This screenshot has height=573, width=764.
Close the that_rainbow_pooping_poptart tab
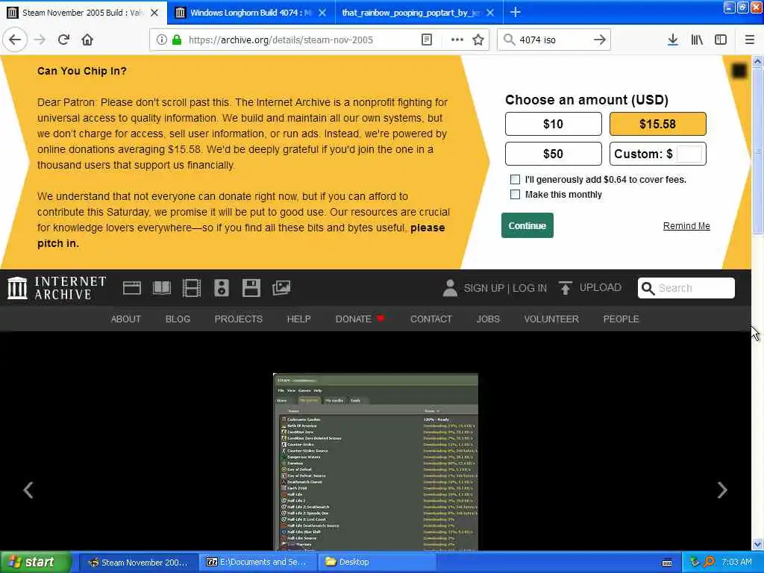[490, 13]
